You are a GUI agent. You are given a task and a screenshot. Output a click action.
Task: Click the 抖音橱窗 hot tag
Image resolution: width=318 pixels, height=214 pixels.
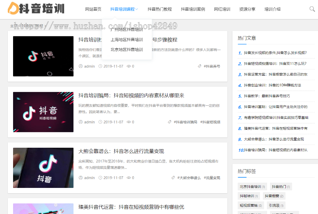coord(274,196)
